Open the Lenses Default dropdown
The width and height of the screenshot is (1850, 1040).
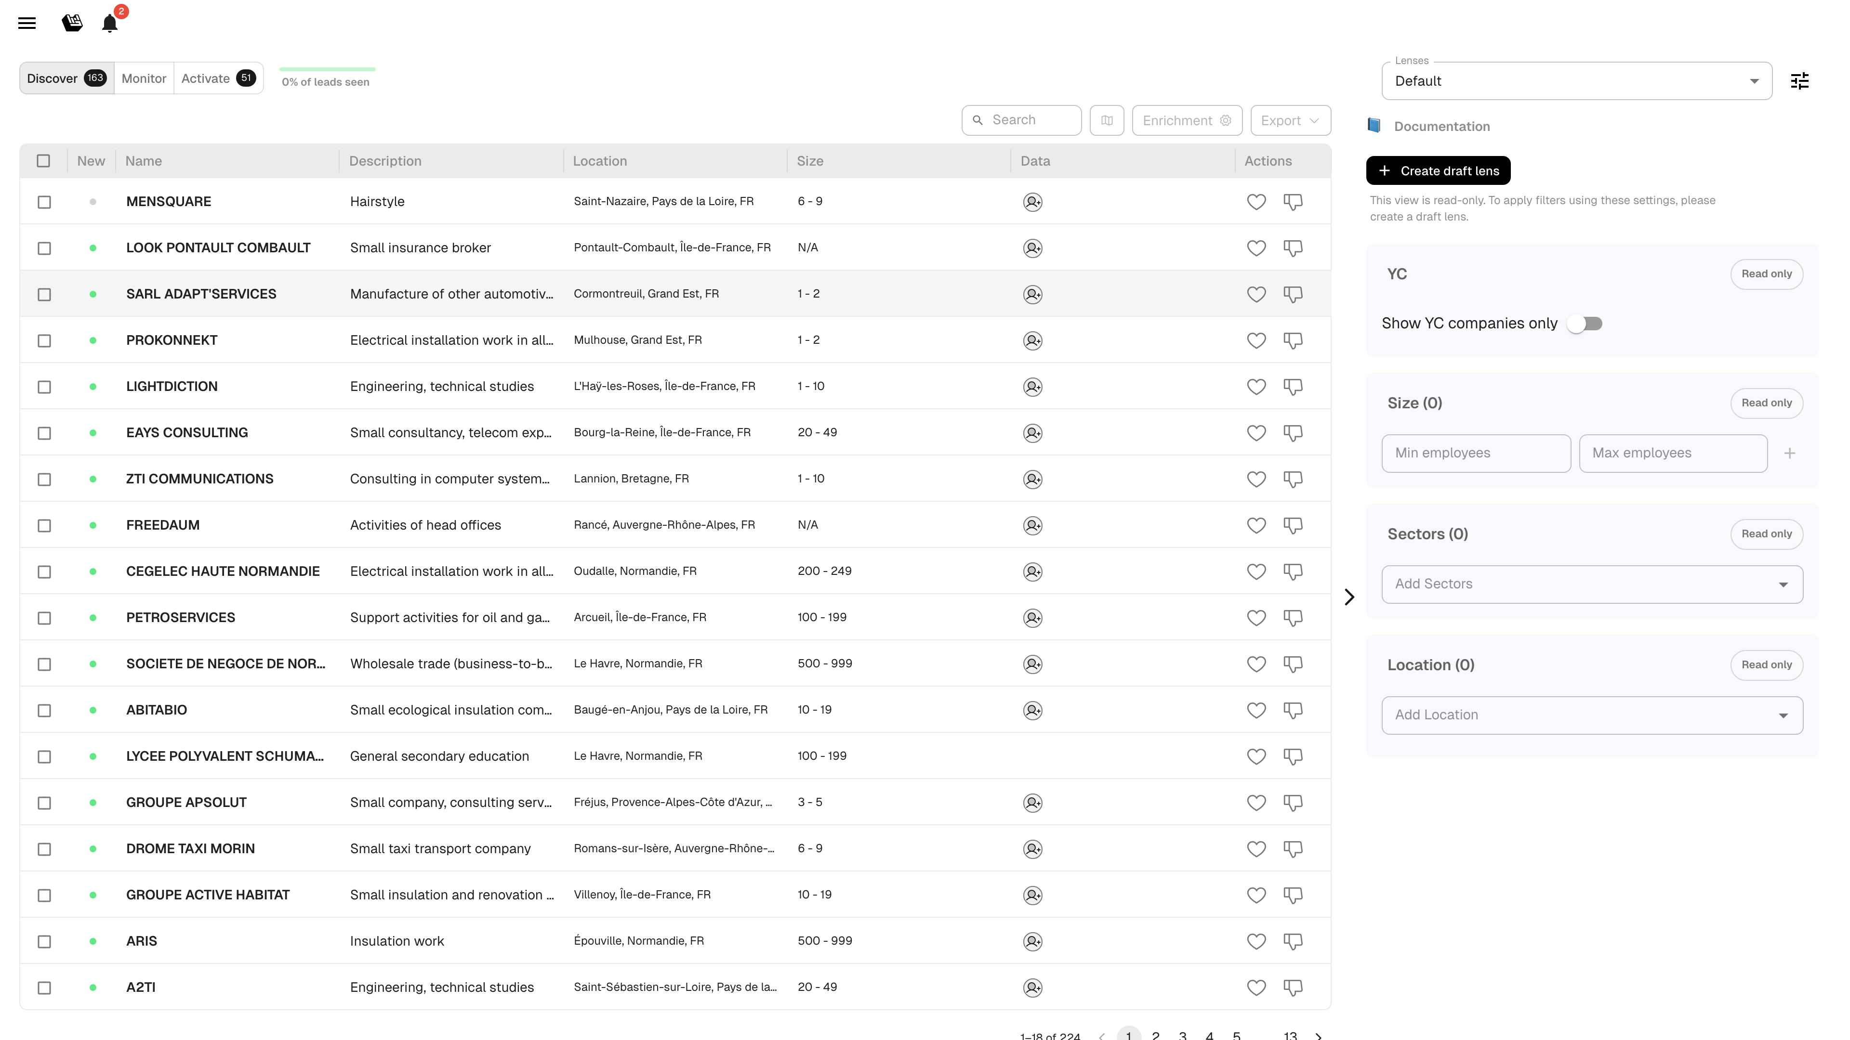(1576, 81)
